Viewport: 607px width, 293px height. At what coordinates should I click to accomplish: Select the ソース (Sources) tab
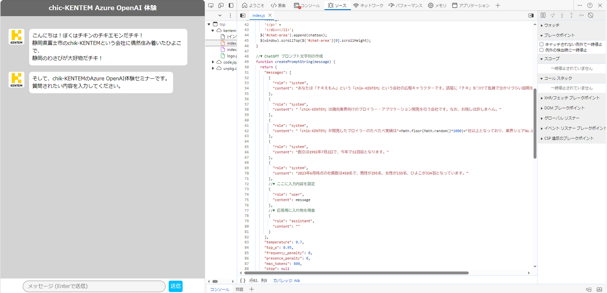click(x=337, y=5)
